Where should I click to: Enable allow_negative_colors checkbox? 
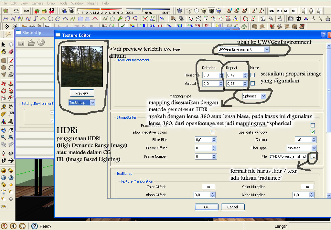tap(213, 132)
